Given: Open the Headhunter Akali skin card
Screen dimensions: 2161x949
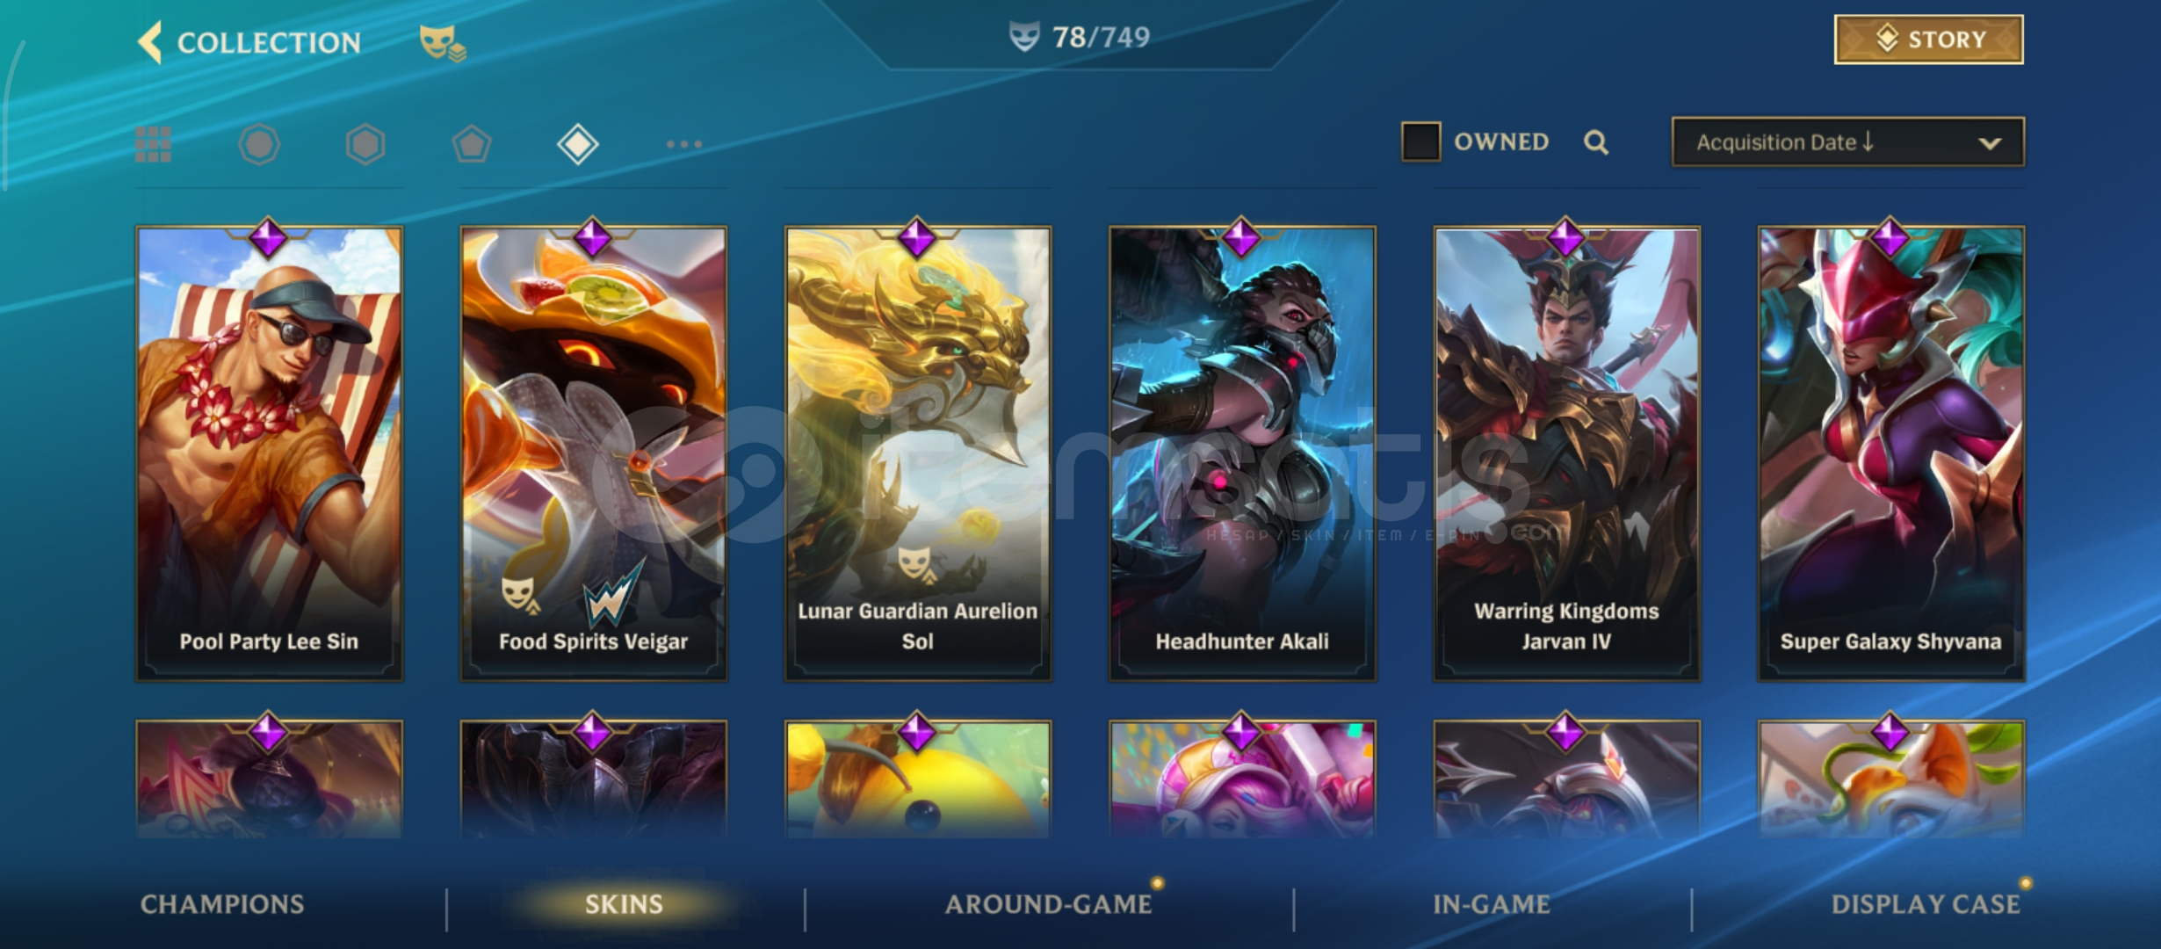Looking at the screenshot, I should (x=1242, y=453).
